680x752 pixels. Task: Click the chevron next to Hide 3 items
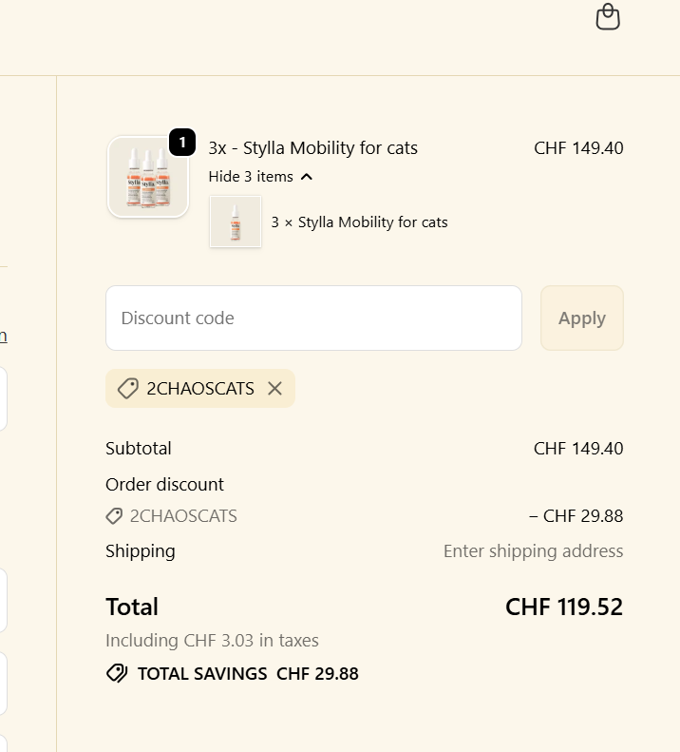[x=307, y=177]
